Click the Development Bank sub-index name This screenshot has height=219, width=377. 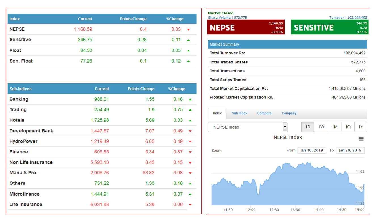[31, 131]
